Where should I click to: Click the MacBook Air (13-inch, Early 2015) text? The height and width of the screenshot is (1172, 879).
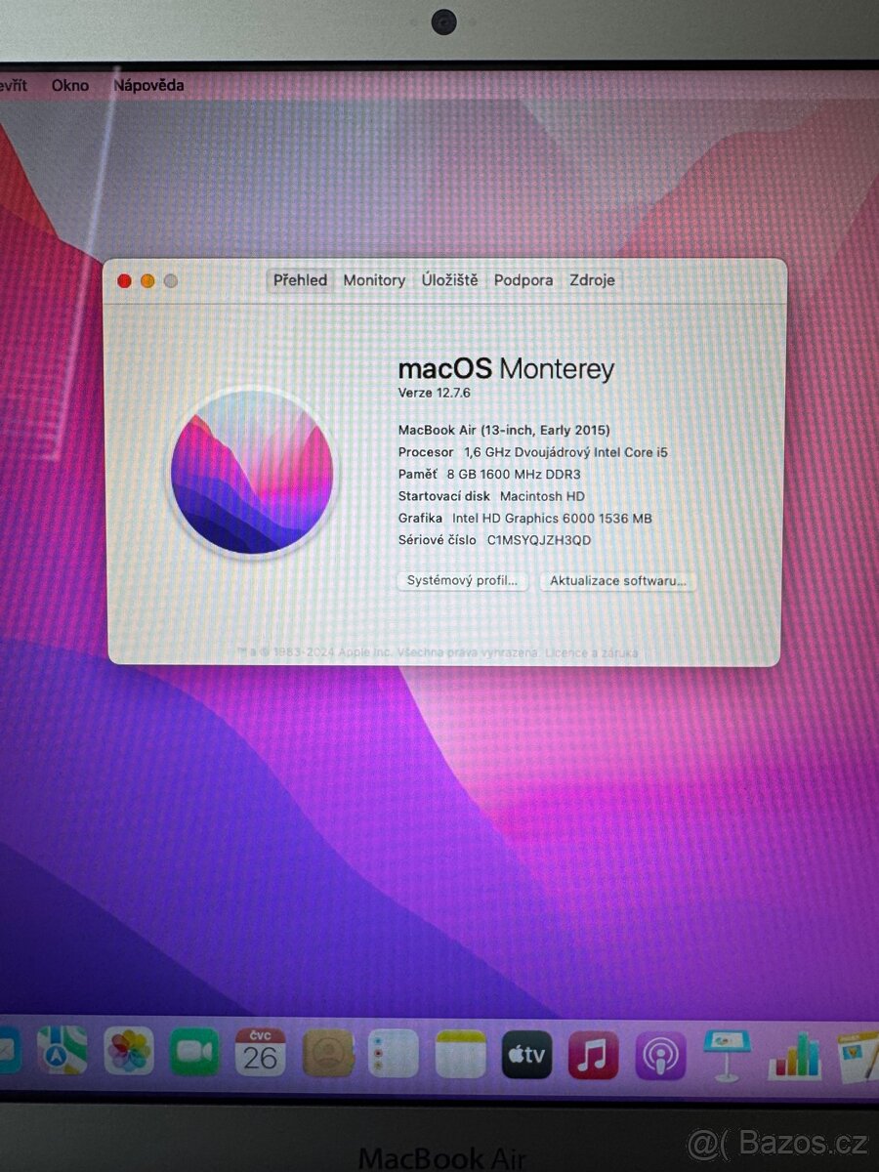point(504,430)
